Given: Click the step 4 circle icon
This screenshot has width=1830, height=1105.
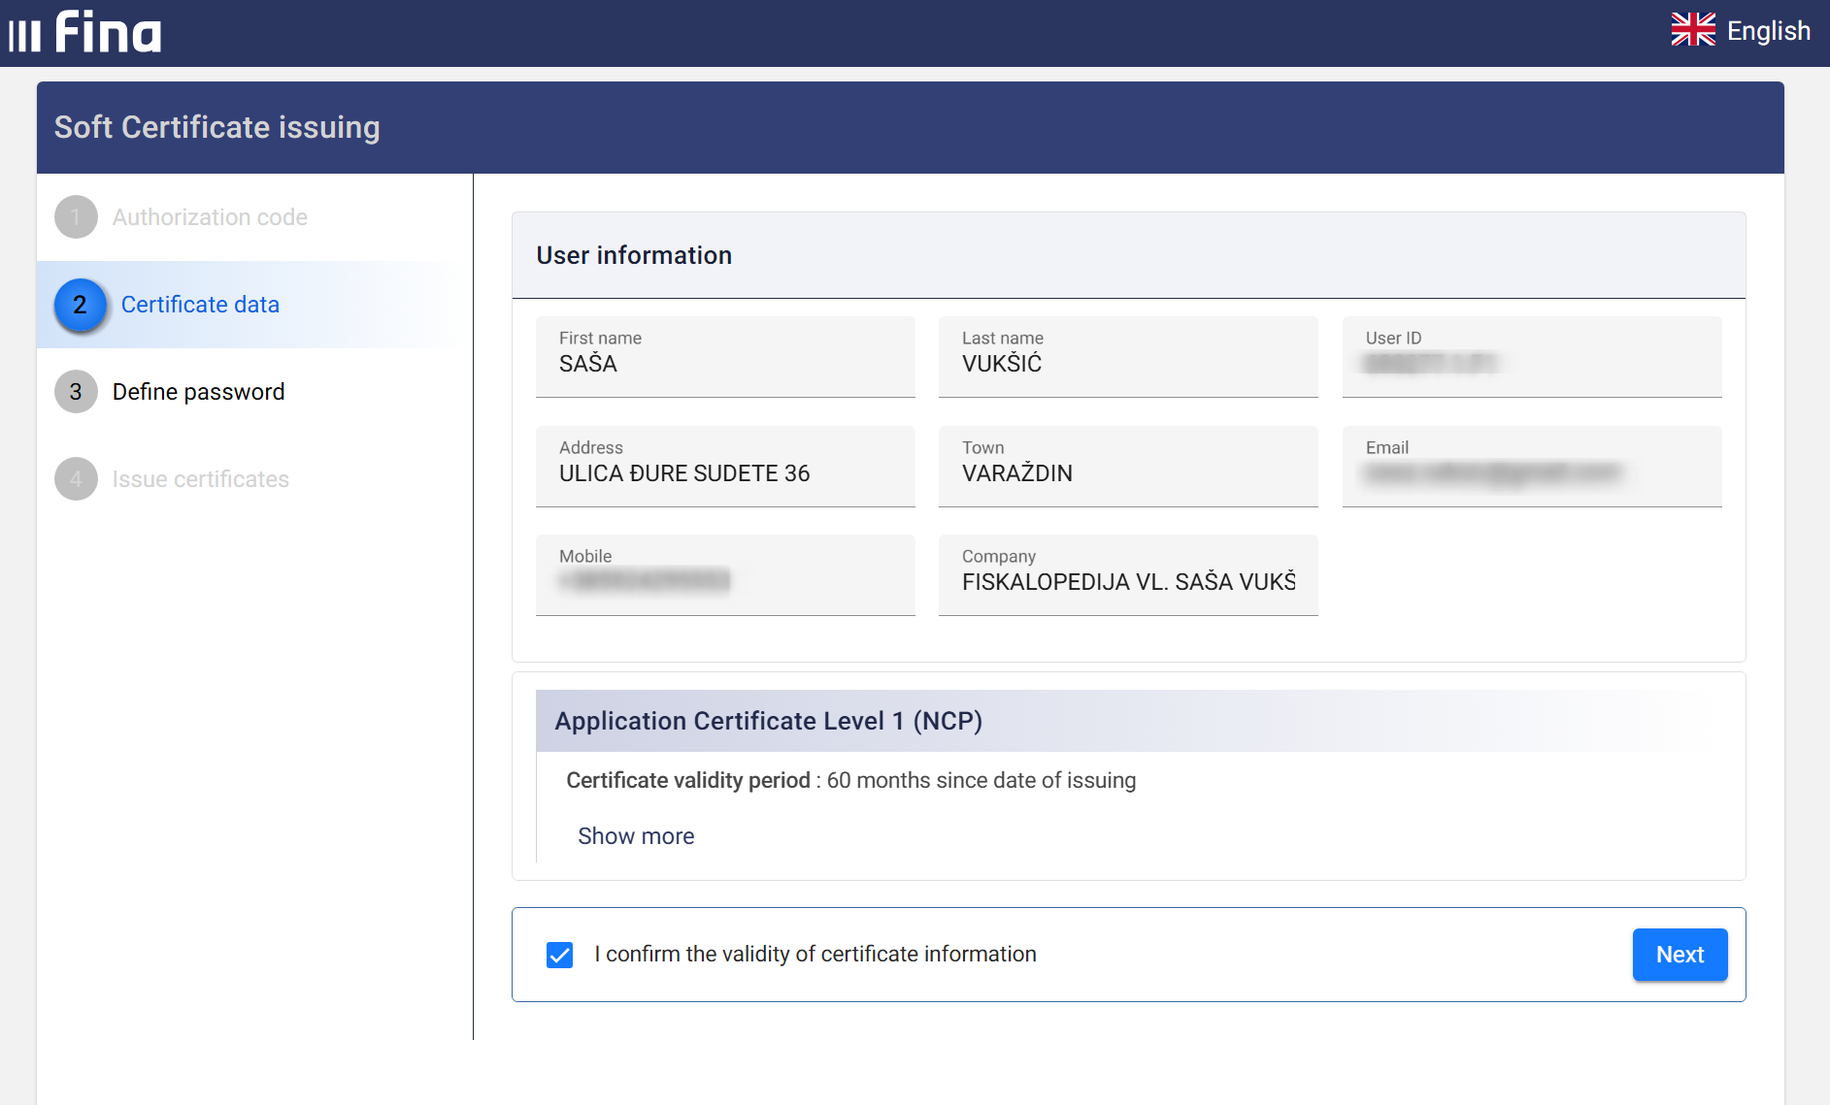Looking at the screenshot, I should [76, 479].
